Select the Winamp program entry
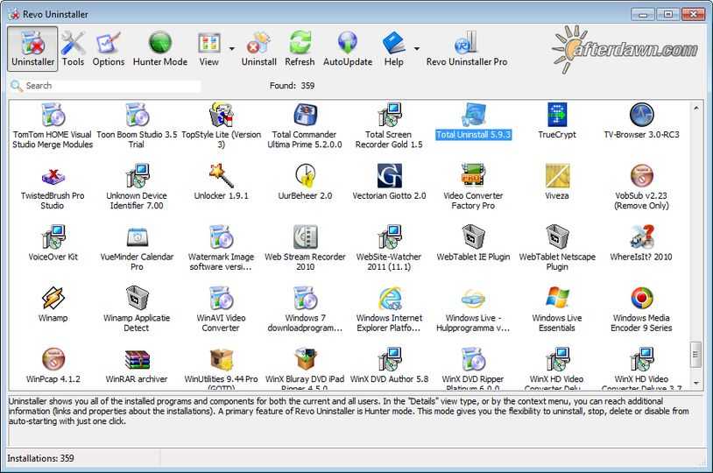 point(53,305)
